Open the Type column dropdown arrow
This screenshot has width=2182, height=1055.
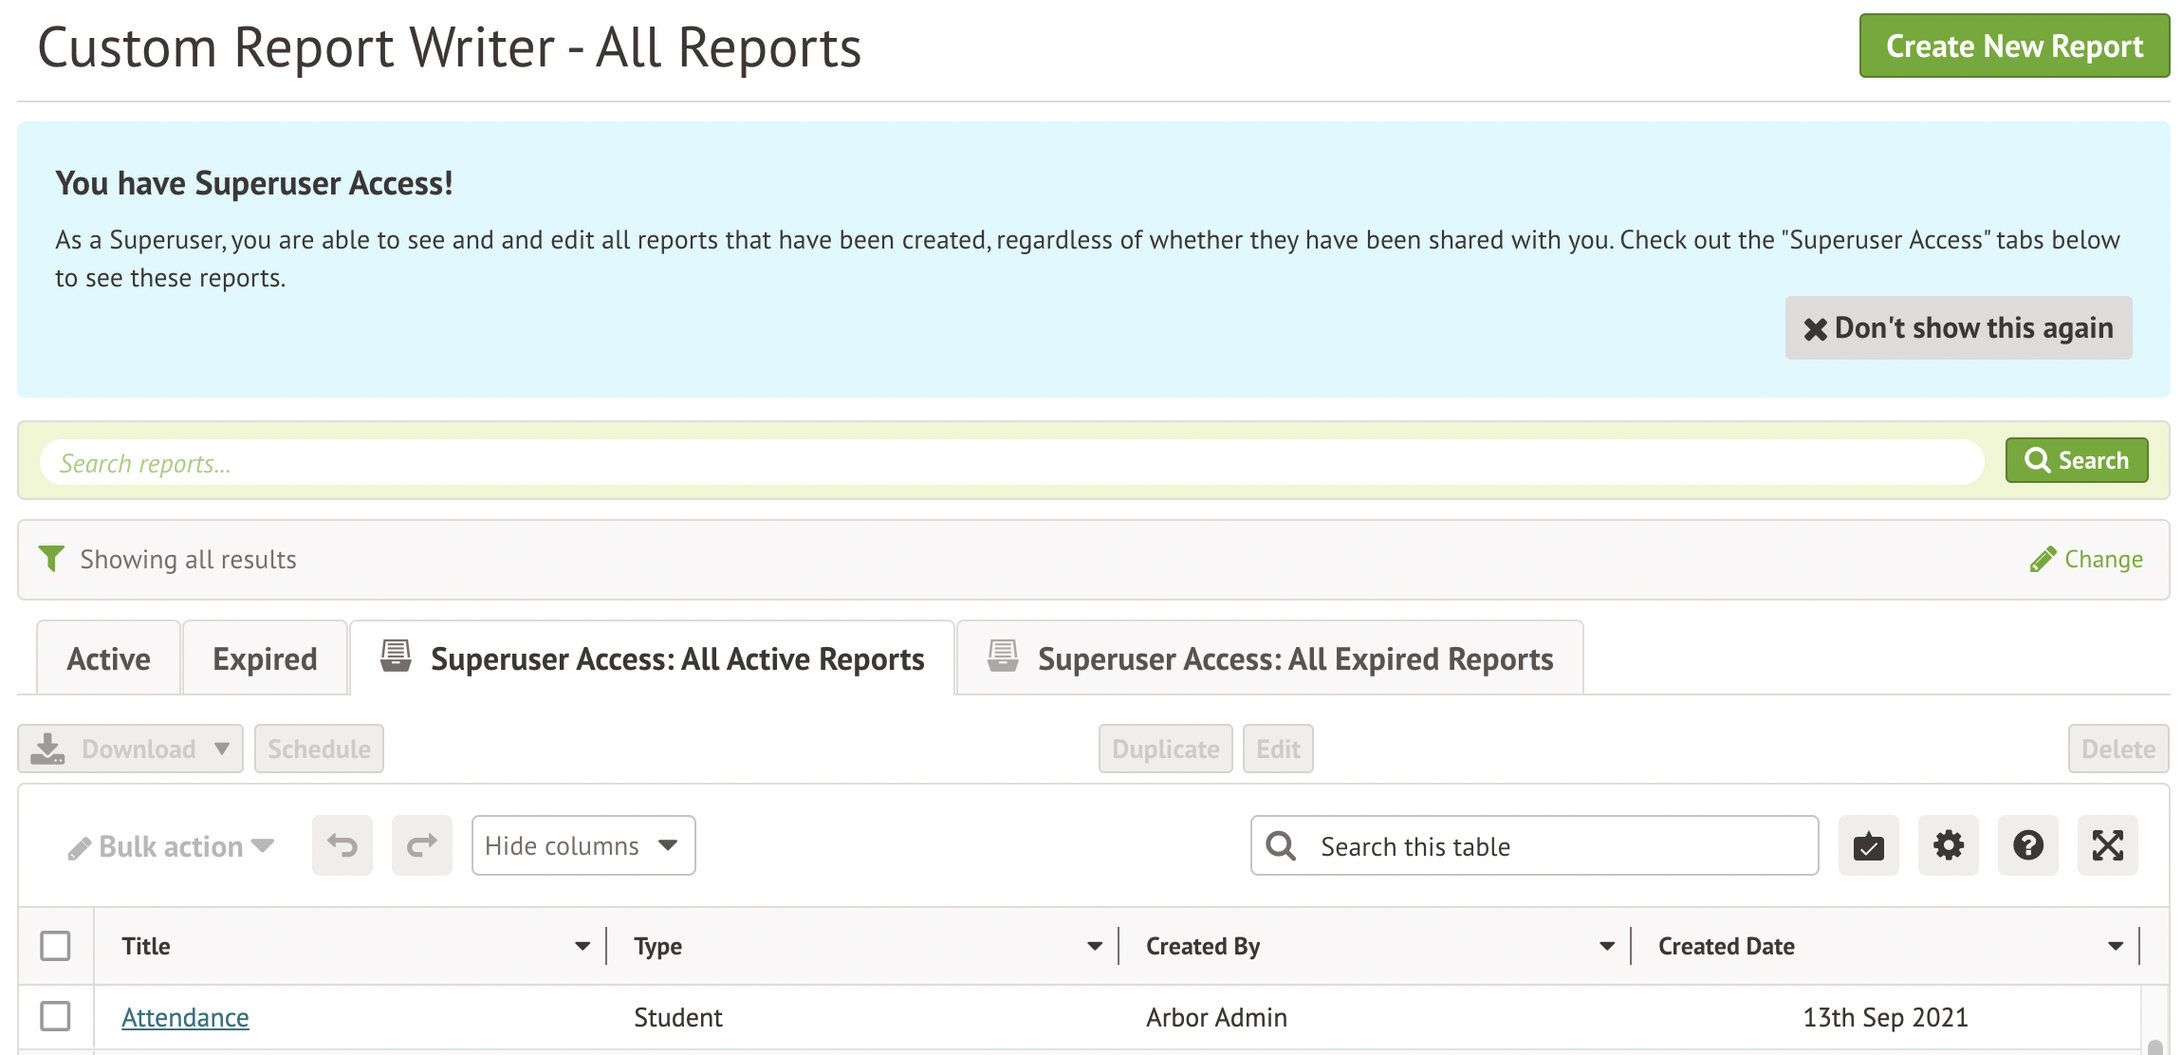1094,946
